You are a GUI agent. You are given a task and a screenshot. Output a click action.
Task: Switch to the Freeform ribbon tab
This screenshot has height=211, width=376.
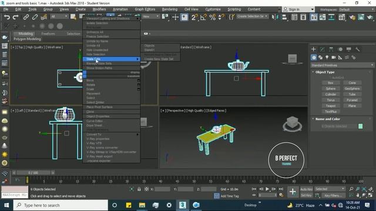(x=48, y=34)
